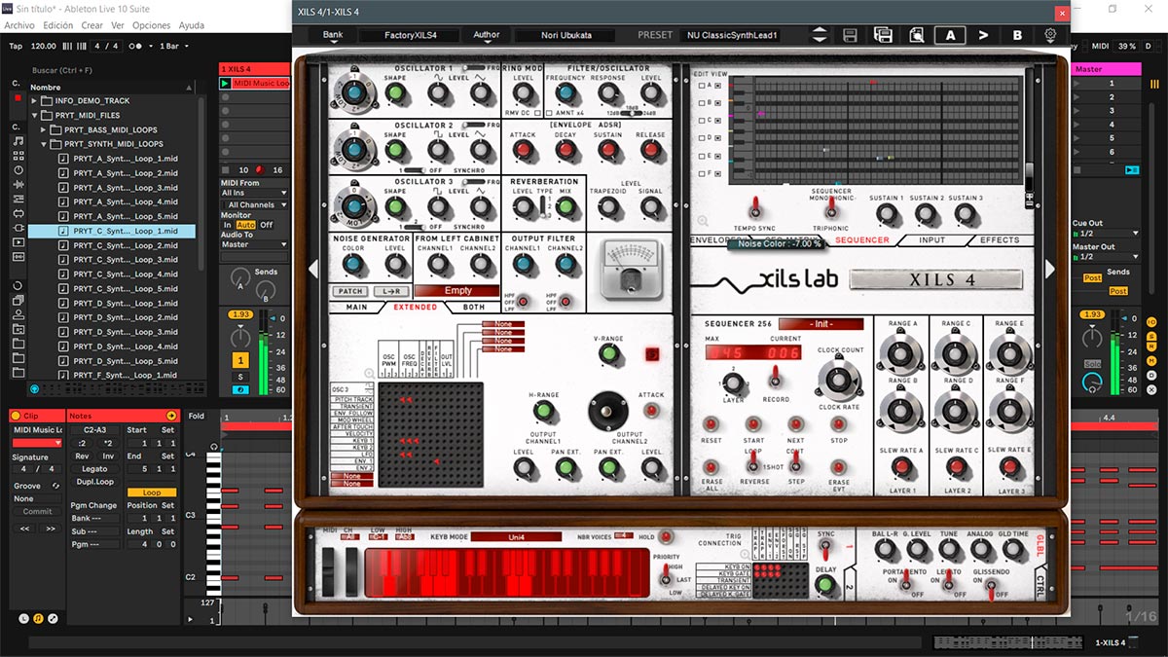Screen dimensions: 1168x657
Task: Click the envelope Attack red knob
Action: 523,151
